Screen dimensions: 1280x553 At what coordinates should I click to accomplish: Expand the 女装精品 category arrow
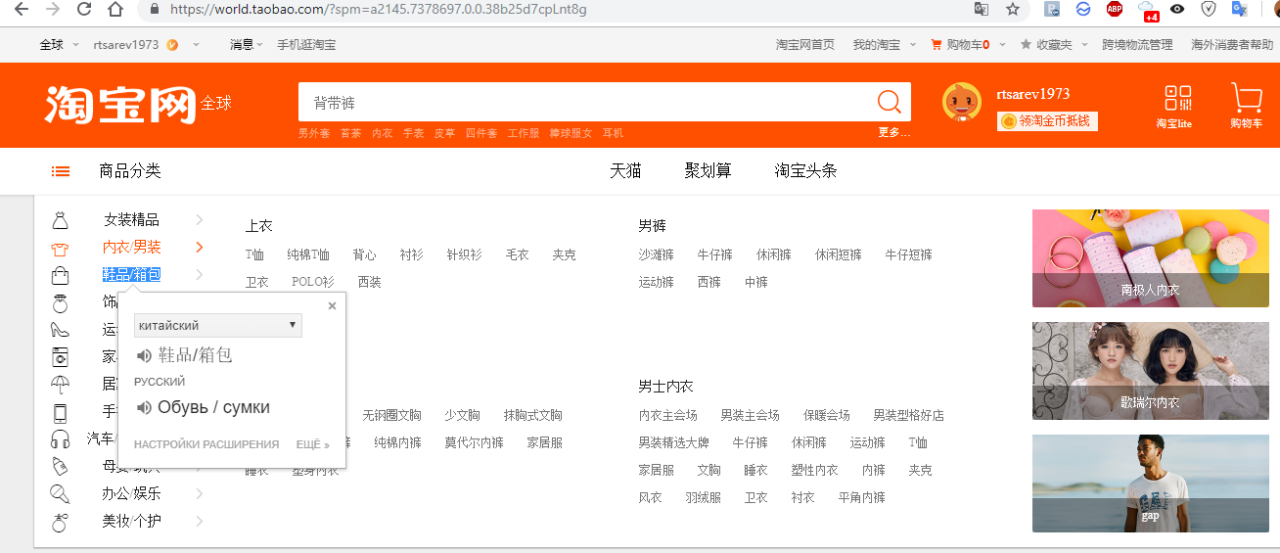[x=200, y=219]
